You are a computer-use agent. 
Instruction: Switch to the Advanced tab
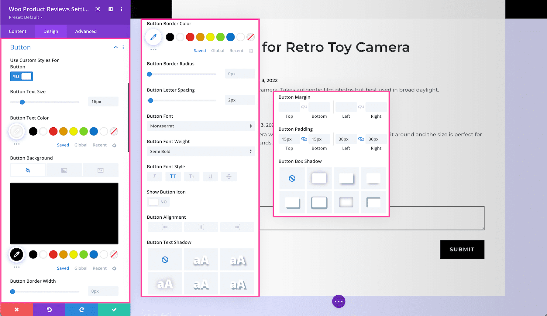click(86, 31)
